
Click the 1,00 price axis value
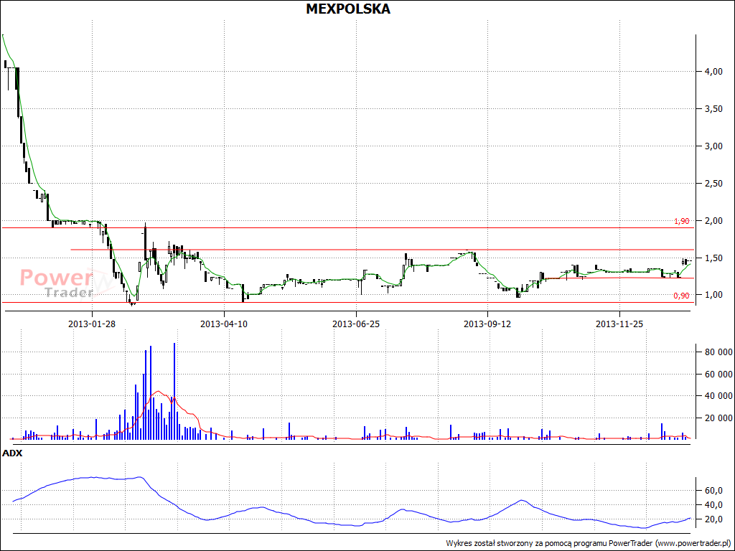(x=713, y=295)
